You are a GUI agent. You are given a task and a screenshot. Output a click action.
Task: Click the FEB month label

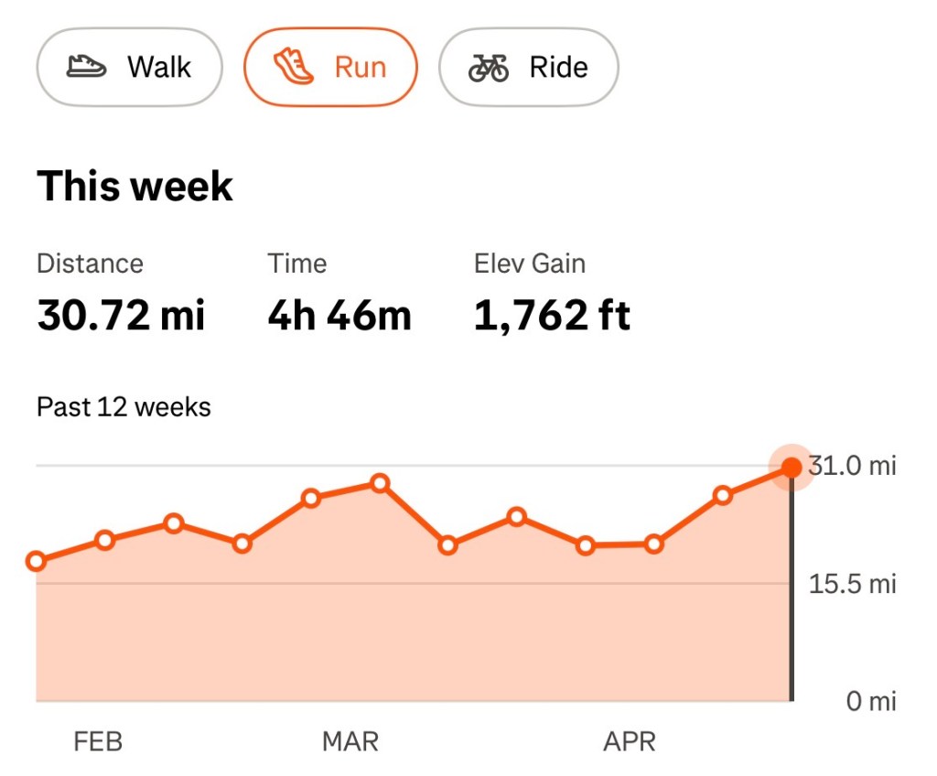98,741
